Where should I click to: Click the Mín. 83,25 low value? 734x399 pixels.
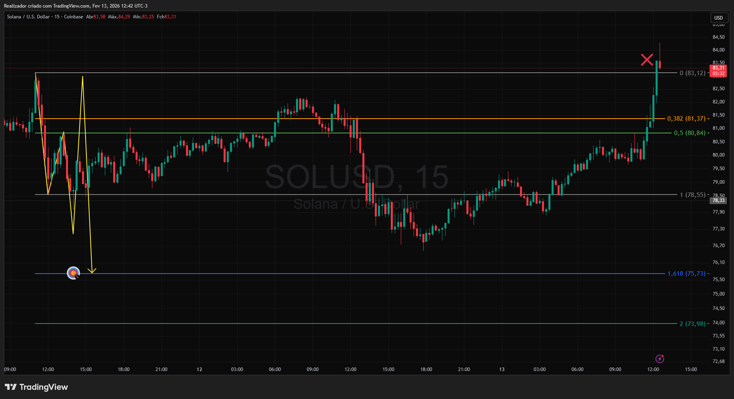[144, 17]
